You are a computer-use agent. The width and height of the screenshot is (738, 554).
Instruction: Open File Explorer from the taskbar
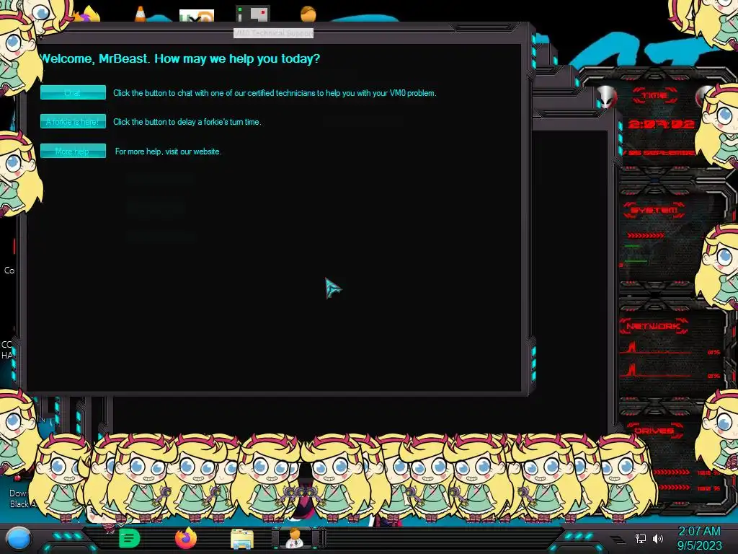[242, 538]
